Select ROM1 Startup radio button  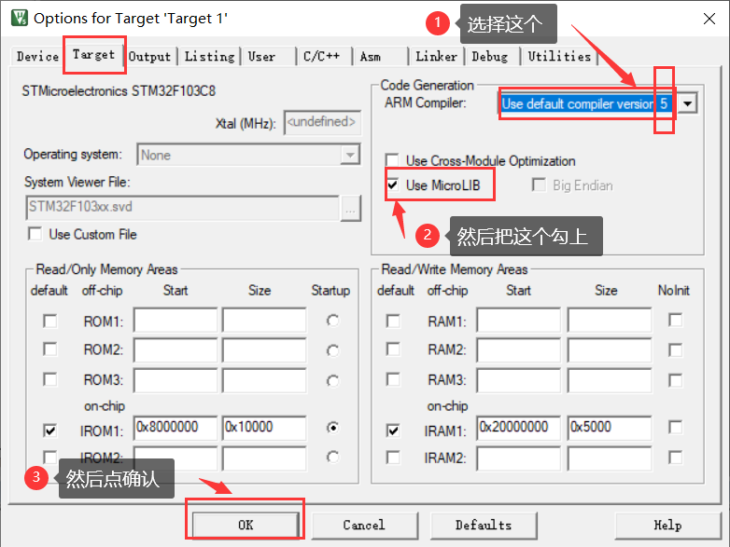[333, 321]
